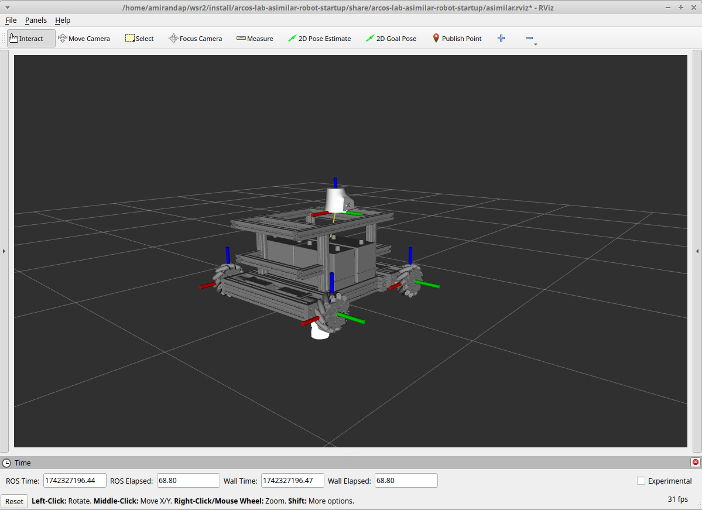Image resolution: width=702 pixels, height=510 pixels.
Task: Open the Help menu
Action: point(63,20)
